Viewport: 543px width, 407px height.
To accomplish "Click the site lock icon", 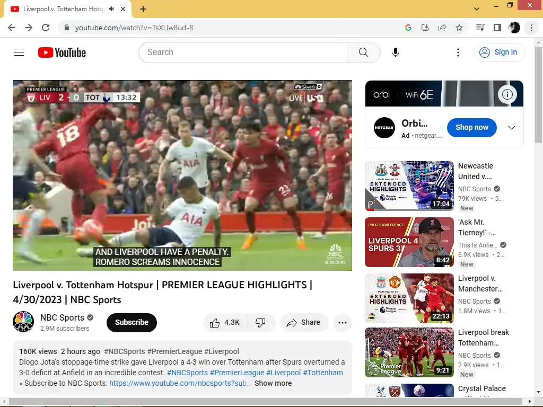I will coord(67,28).
